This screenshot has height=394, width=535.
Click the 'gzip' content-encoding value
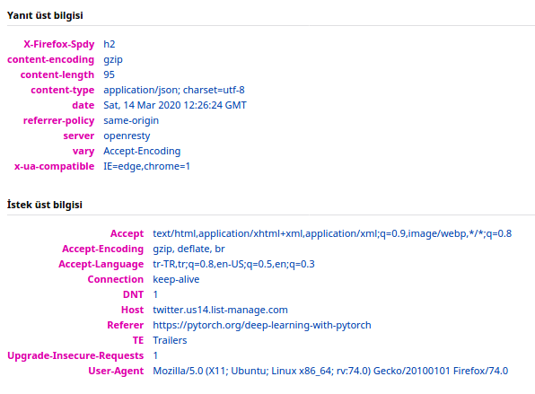click(113, 60)
